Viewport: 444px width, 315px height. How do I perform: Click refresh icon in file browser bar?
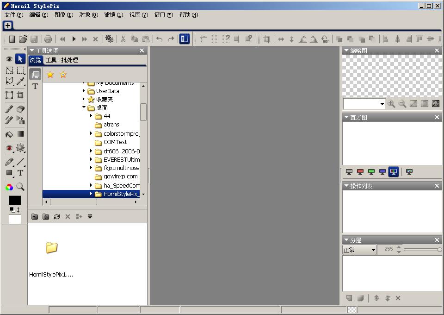[56, 217]
